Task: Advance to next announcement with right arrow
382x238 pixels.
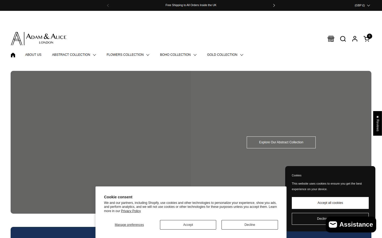Action: click(x=274, y=5)
